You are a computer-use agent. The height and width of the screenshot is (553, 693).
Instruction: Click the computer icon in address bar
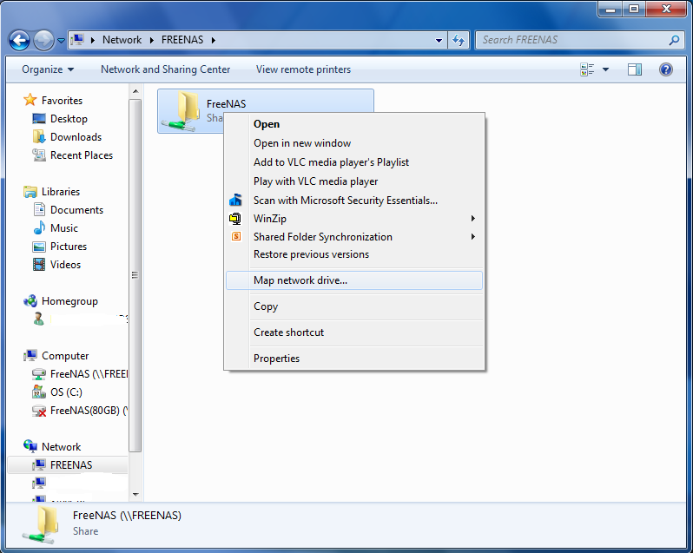pyautogui.click(x=77, y=40)
